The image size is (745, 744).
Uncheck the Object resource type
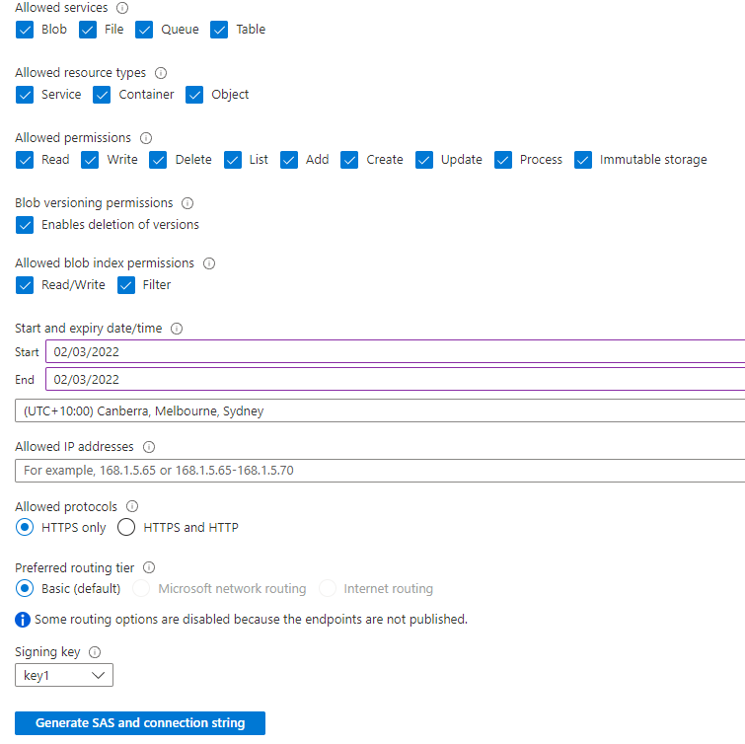coord(193,95)
